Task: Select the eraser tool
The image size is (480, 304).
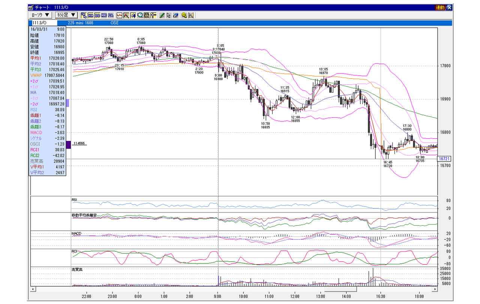Action: 175,15
